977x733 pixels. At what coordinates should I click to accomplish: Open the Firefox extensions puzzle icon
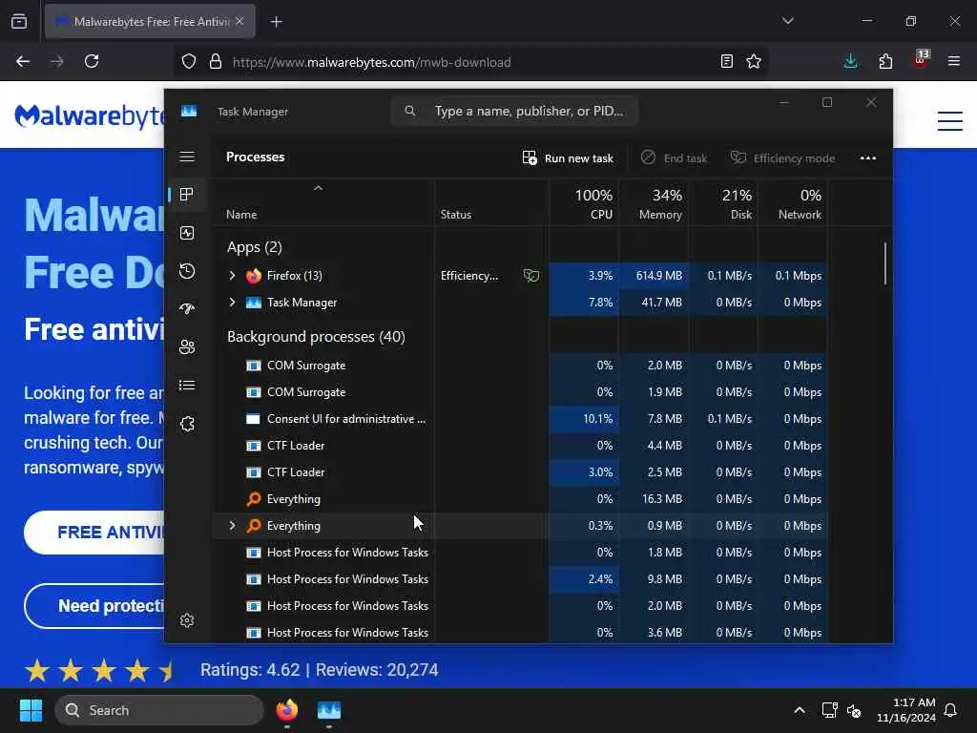pyautogui.click(x=885, y=61)
